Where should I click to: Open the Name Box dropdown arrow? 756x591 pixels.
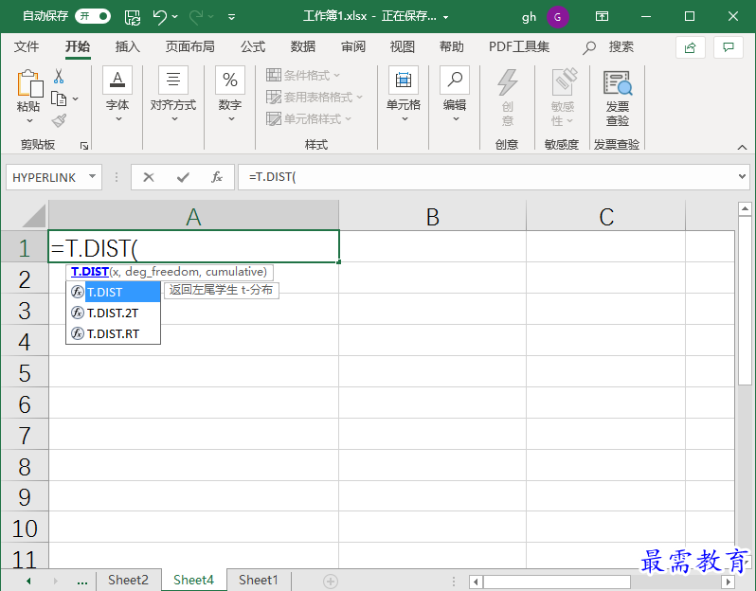click(92, 176)
